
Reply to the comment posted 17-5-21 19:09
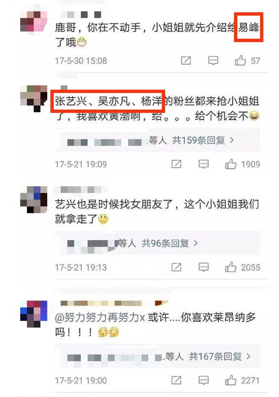[x=204, y=164]
